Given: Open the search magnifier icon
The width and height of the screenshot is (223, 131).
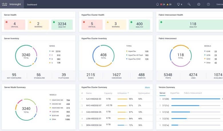Looking at the screenshot, I should pos(189,4).
